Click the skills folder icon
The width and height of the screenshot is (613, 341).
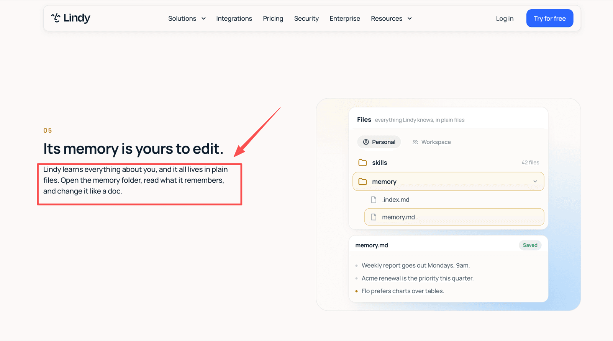[362, 162]
